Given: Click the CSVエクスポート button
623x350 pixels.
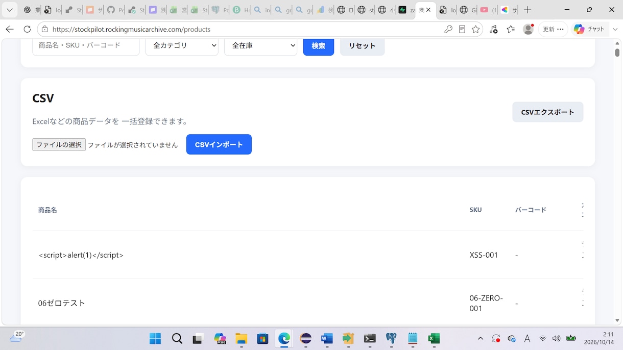Looking at the screenshot, I should click(547, 112).
